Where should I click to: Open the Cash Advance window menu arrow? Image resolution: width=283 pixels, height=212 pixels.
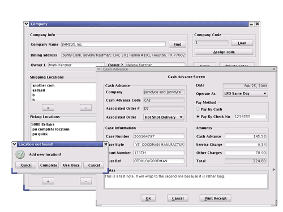click(x=98, y=69)
